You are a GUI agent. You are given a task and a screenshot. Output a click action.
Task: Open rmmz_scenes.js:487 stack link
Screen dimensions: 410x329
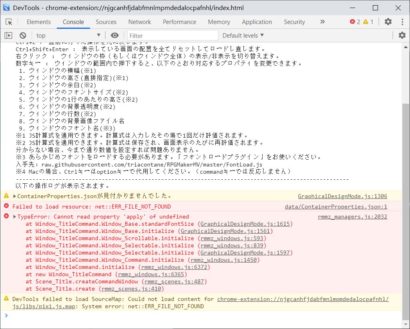point(174,282)
